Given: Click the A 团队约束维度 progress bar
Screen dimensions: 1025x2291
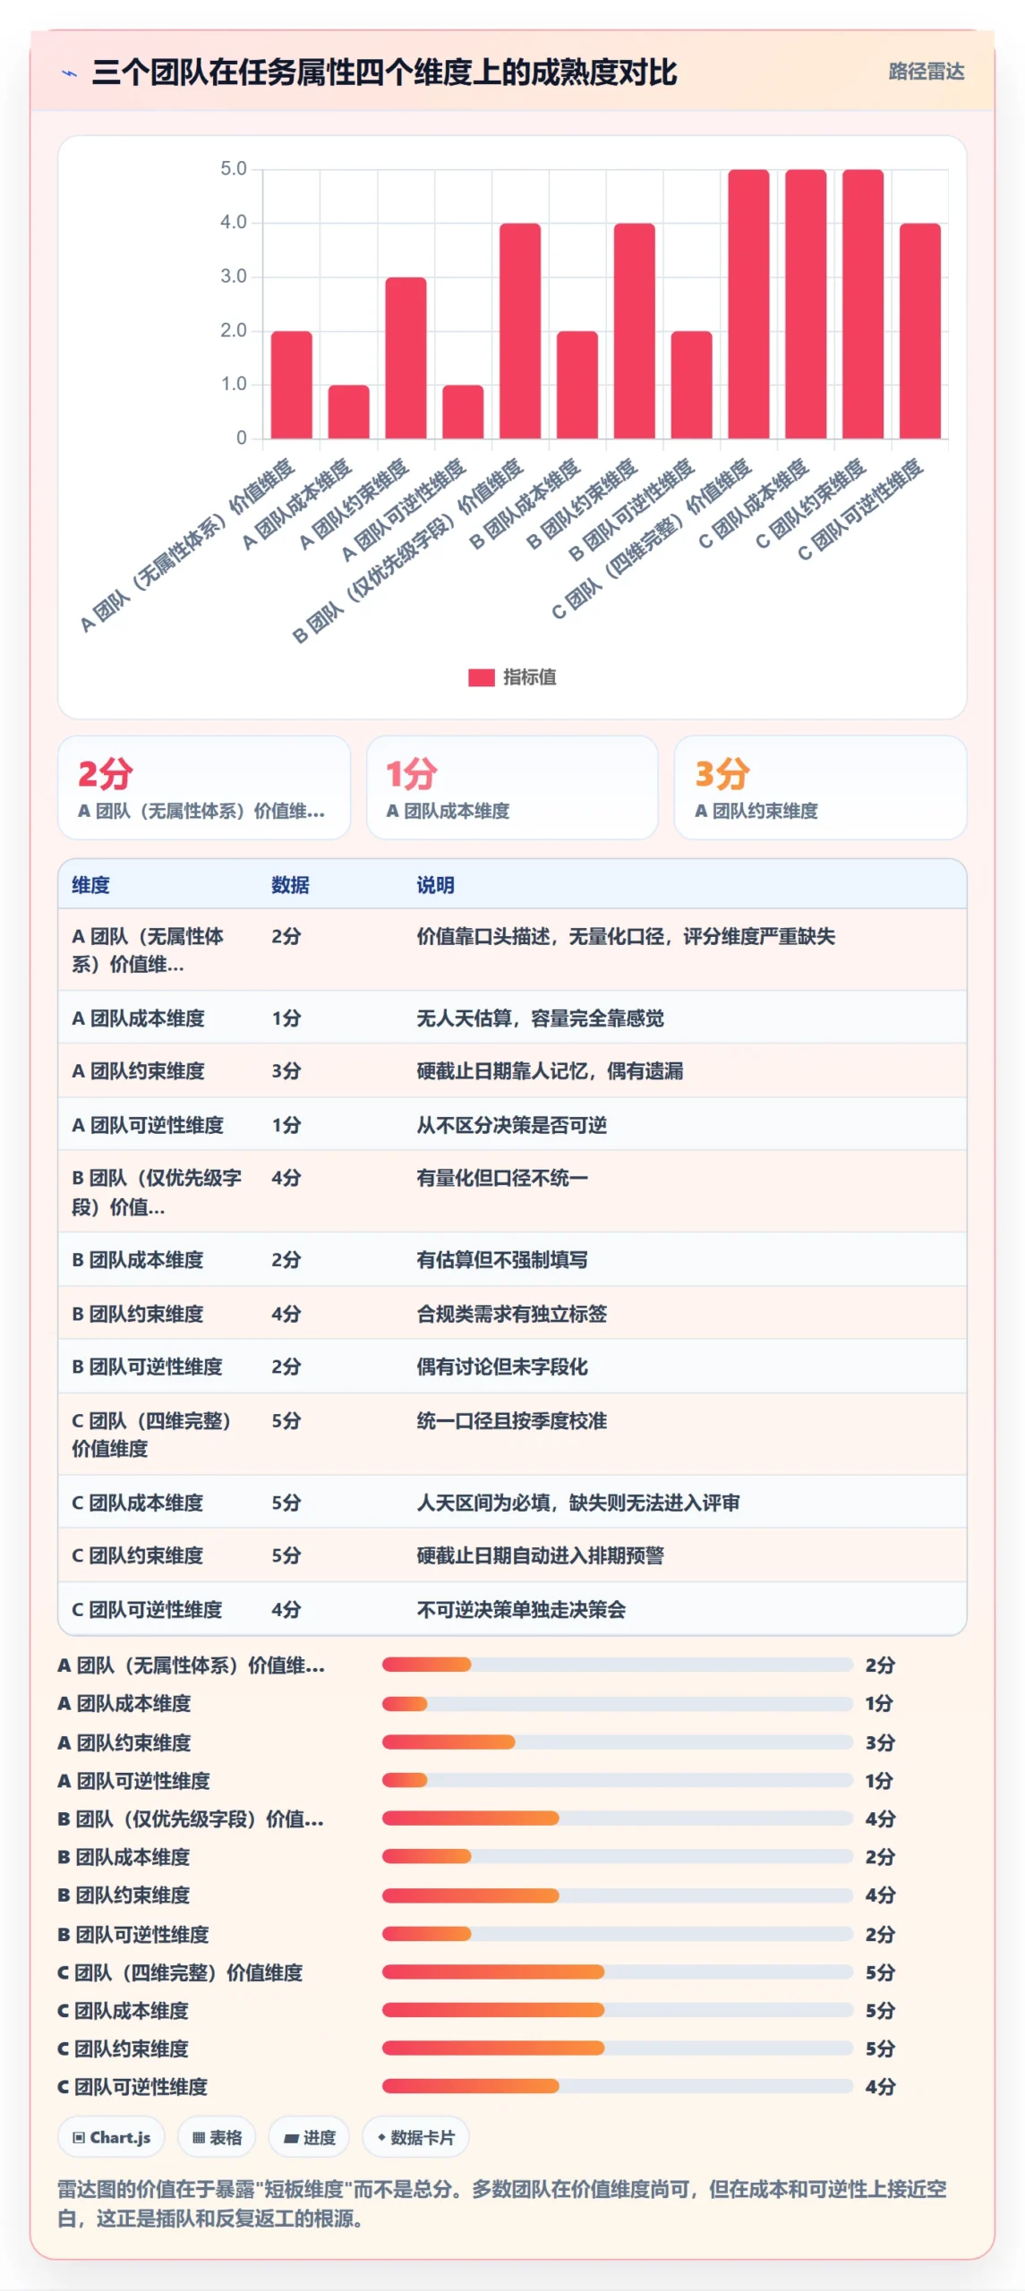Looking at the screenshot, I should click(x=617, y=1742).
